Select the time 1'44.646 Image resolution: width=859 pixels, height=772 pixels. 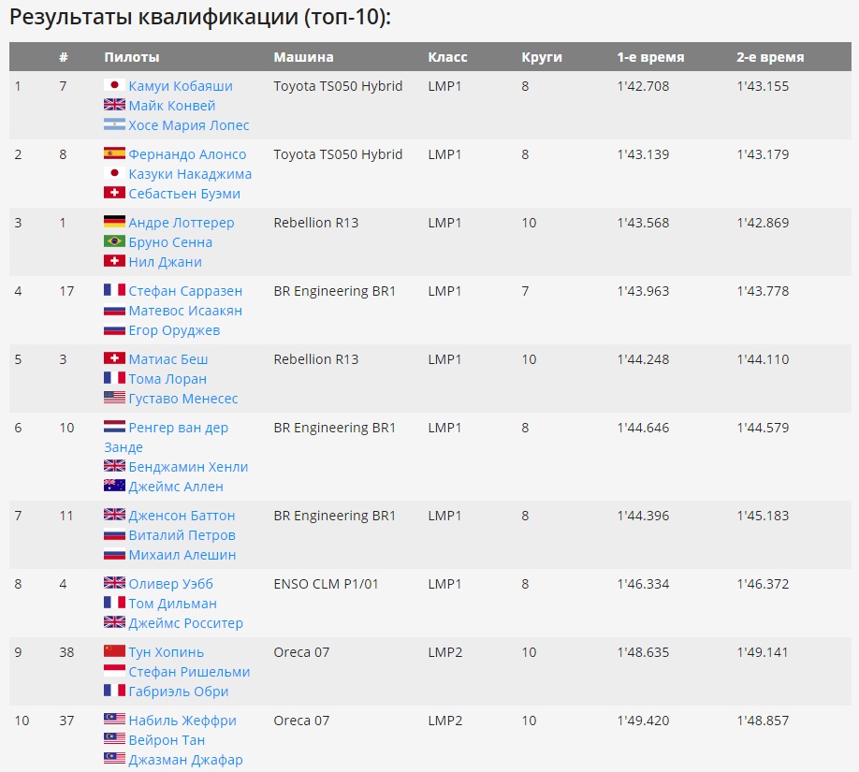click(x=643, y=428)
